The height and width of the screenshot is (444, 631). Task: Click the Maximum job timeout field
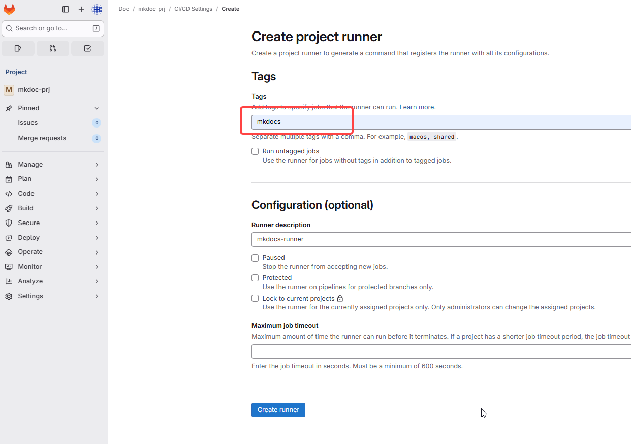[441, 352]
